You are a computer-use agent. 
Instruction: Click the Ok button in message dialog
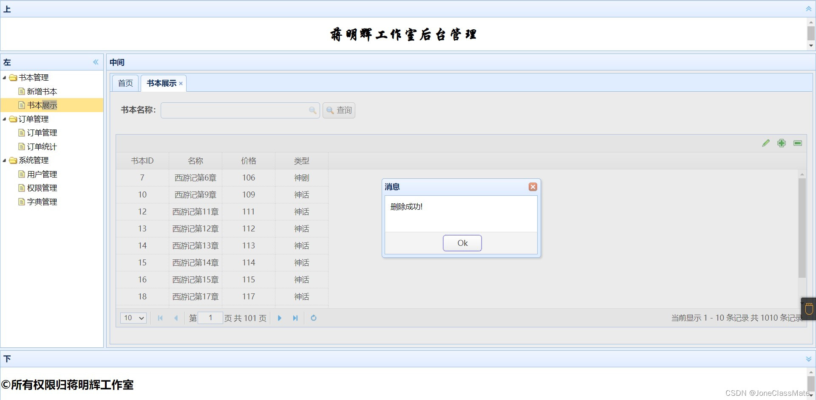click(x=462, y=243)
